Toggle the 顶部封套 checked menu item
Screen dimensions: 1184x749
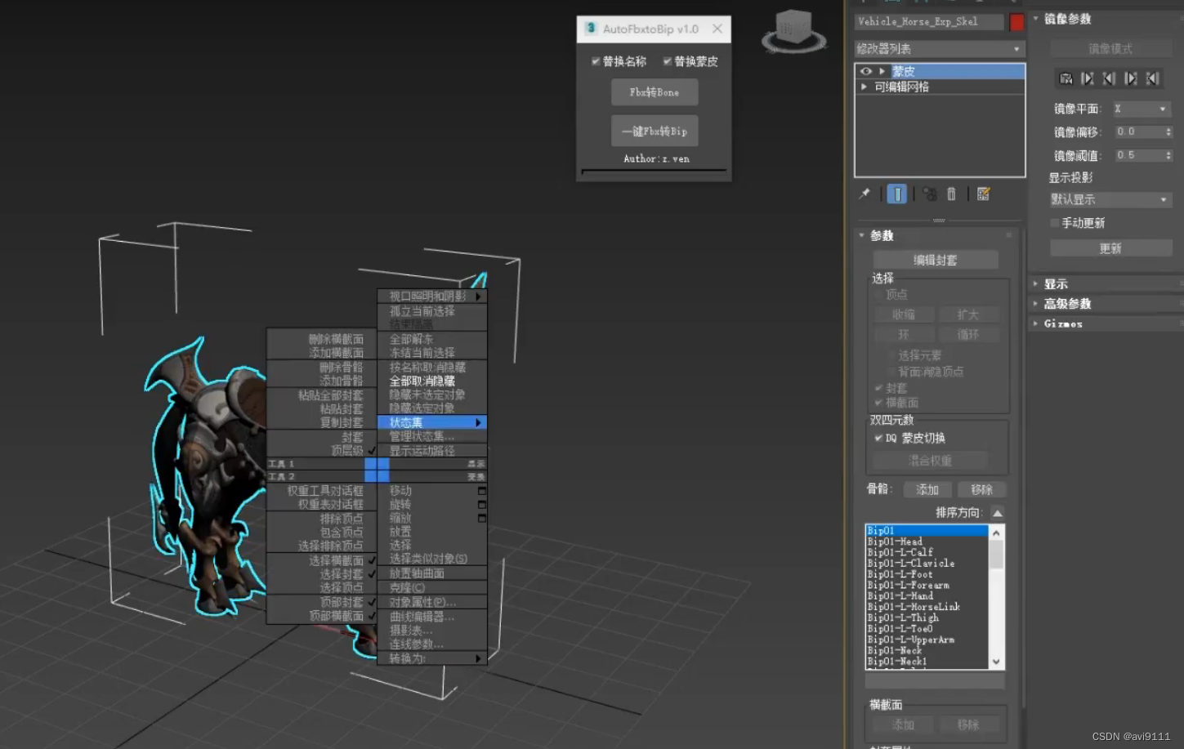[321, 602]
